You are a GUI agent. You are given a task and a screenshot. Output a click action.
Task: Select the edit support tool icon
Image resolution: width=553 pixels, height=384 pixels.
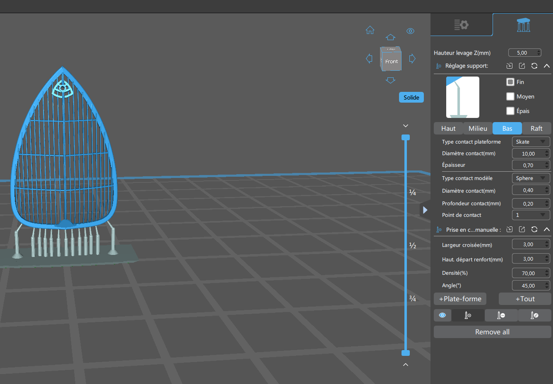[534, 315]
